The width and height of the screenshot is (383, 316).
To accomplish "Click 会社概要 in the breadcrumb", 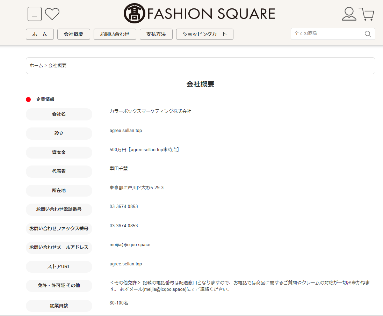I will click(x=57, y=65).
